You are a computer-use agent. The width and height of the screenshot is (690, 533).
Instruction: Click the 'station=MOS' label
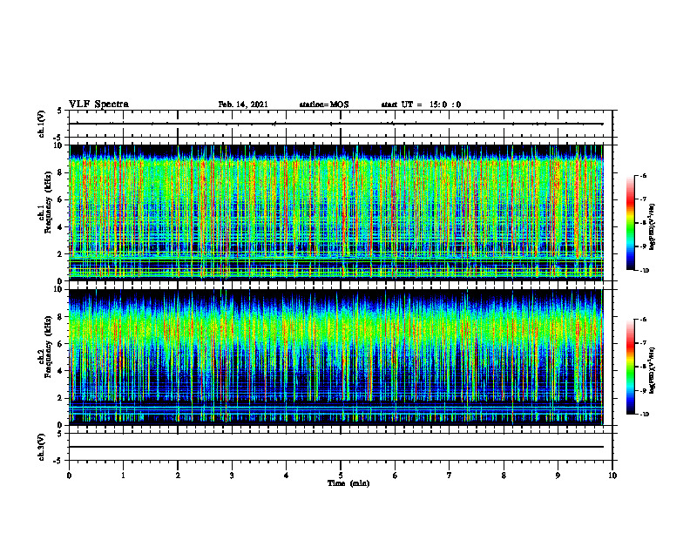pos(324,105)
